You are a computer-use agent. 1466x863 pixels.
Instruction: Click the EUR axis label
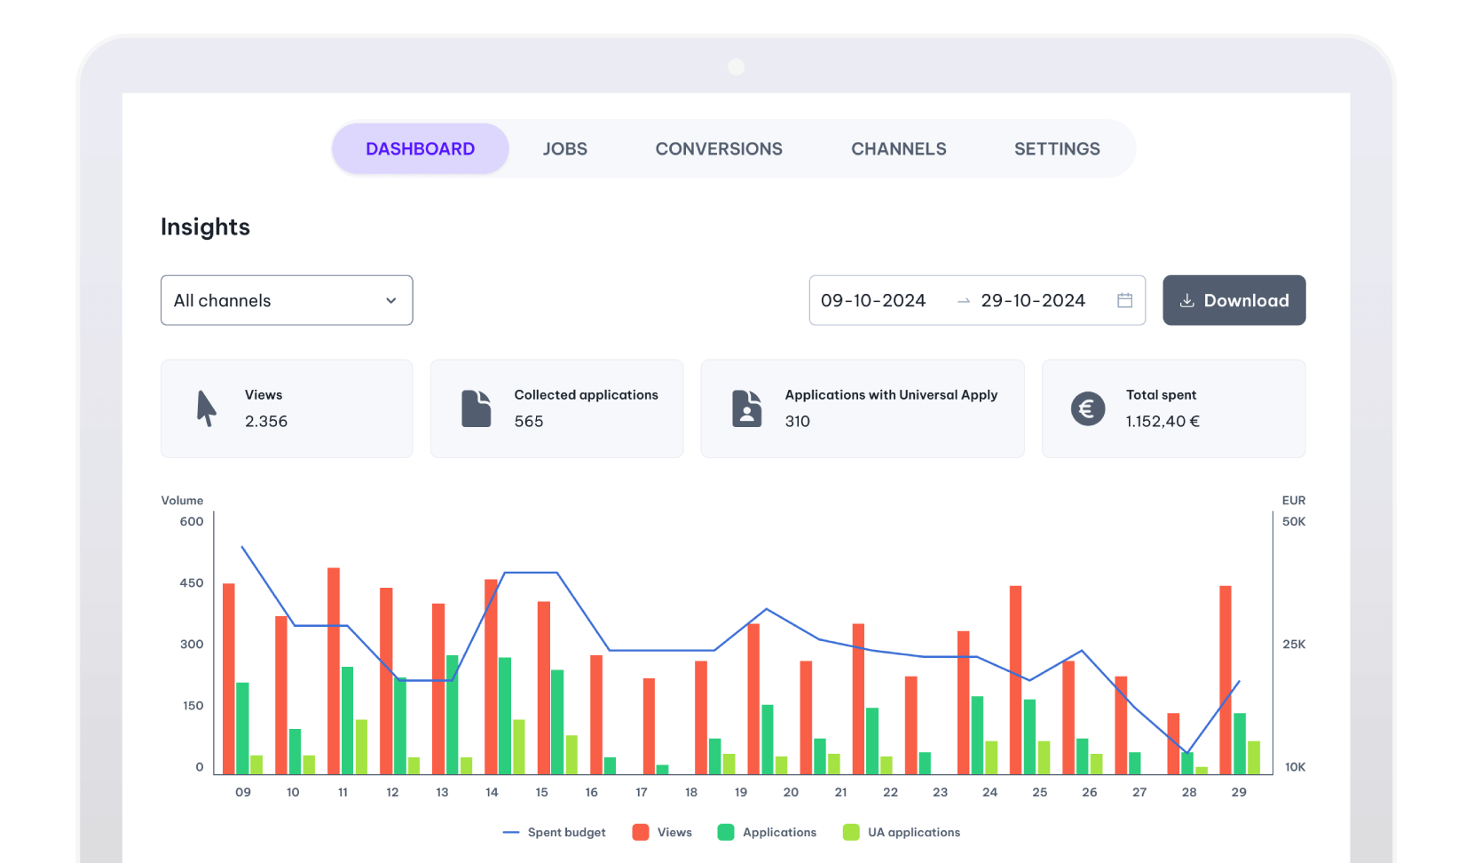tap(1294, 500)
